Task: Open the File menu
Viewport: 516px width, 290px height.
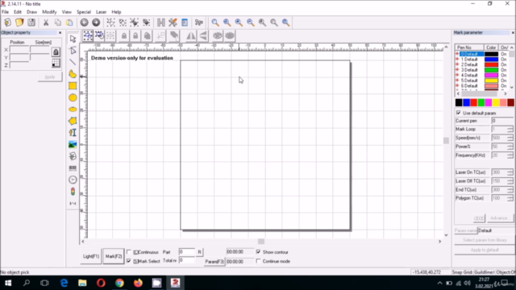Action: 6,12
